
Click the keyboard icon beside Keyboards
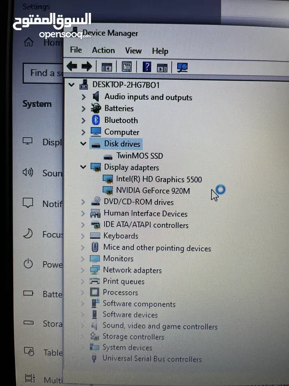[x=95, y=236]
